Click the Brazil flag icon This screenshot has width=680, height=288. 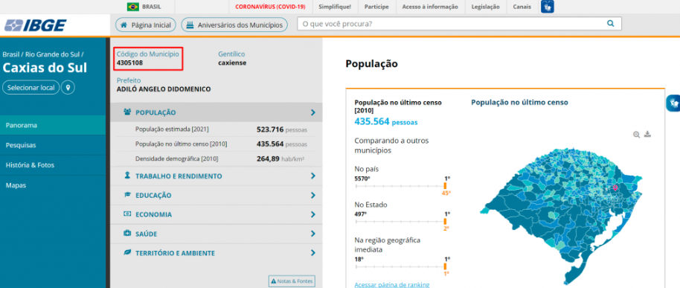(x=132, y=7)
